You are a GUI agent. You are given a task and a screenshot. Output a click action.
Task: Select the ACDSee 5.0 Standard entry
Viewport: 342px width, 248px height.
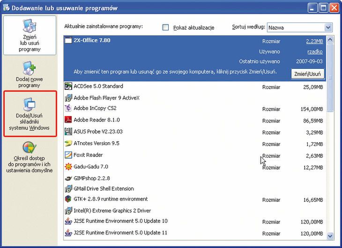[194, 87]
